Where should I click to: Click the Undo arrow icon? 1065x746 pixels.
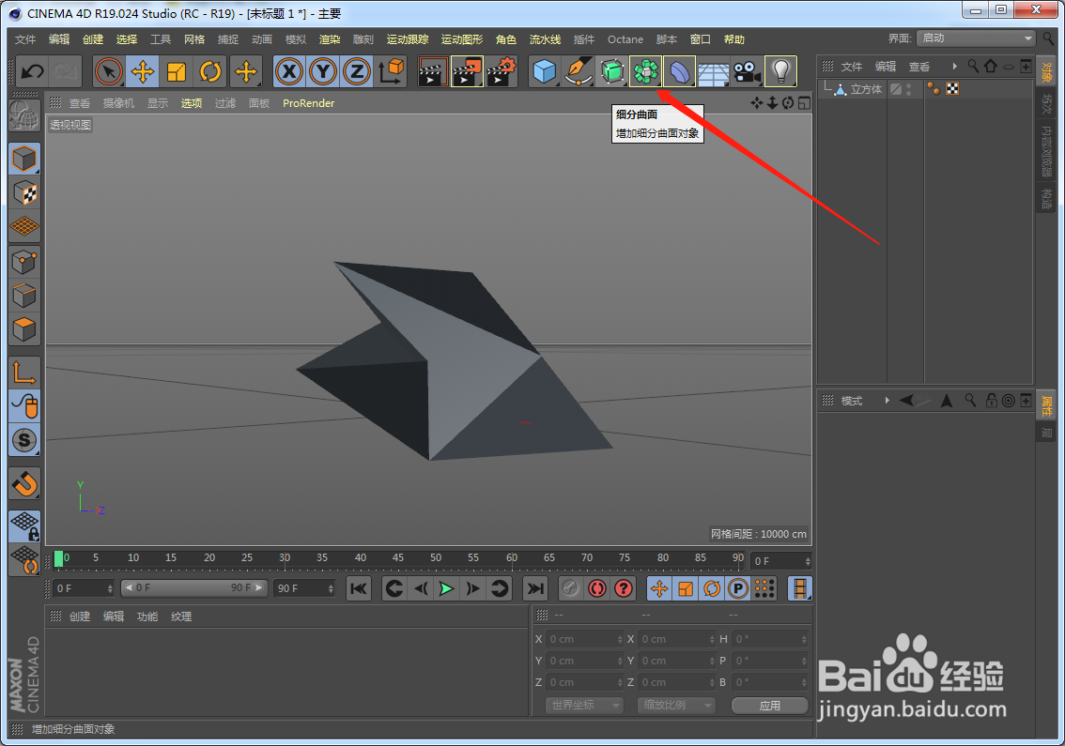[x=32, y=71]
